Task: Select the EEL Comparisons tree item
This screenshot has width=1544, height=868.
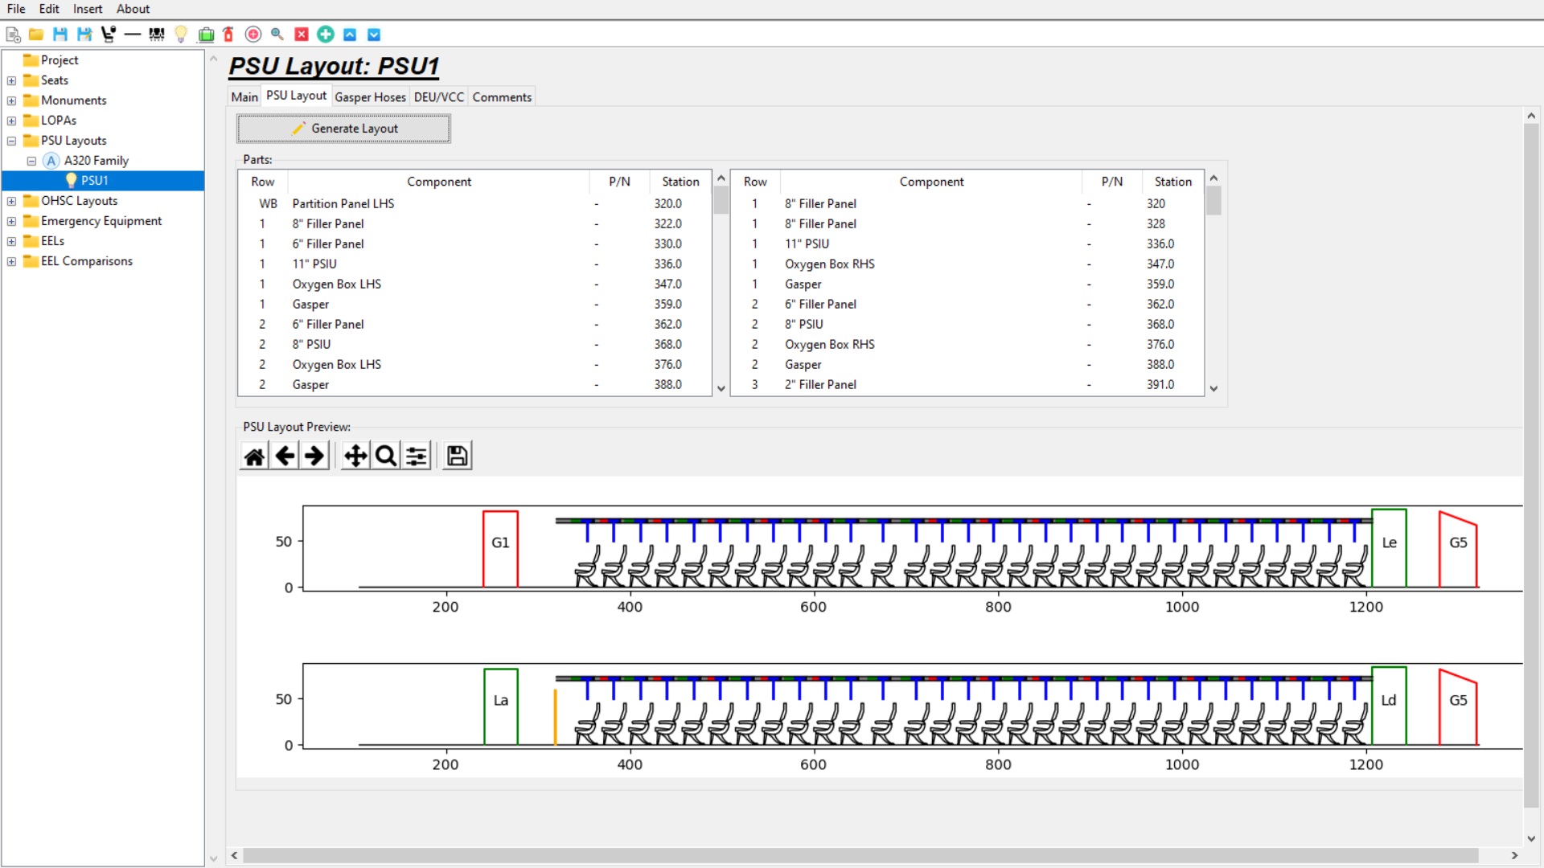Action: tap(87, 260)
